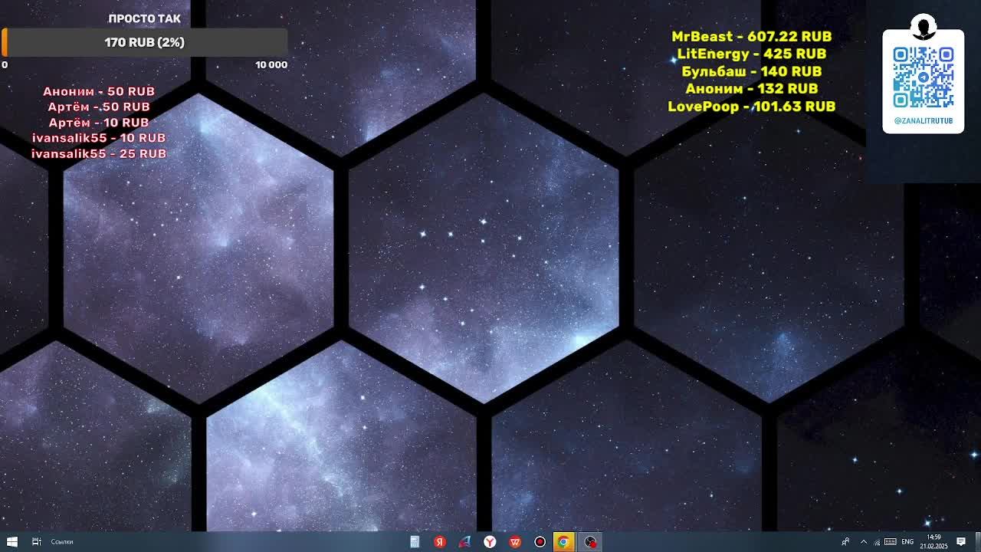Click the LovePoop - 101.63 RUB entry
Image resolution: width=981 pixels, height=552 pixels.
[752, 107]
